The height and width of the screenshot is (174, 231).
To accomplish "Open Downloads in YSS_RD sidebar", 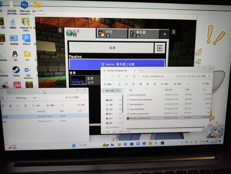I will [x=109, y=105].
